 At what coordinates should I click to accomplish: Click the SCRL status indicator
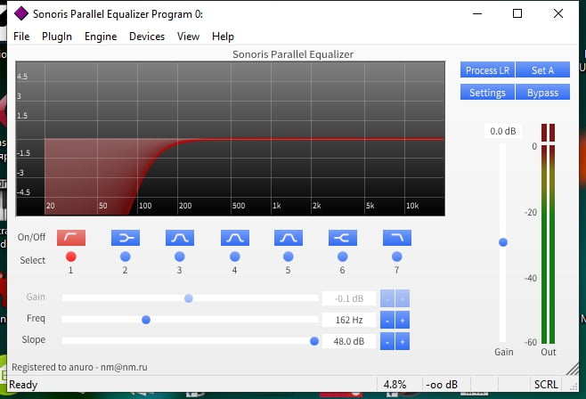(546, 385)
